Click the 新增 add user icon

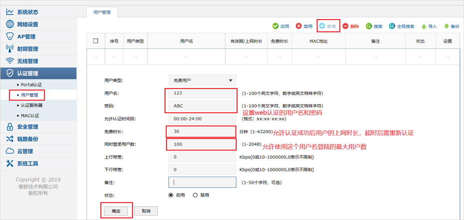(322, 26)
